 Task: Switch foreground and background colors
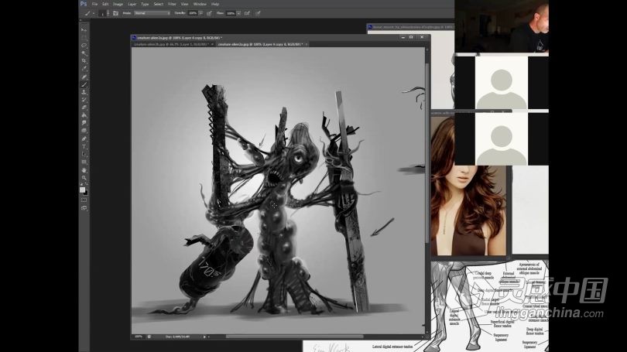(87, 185)
